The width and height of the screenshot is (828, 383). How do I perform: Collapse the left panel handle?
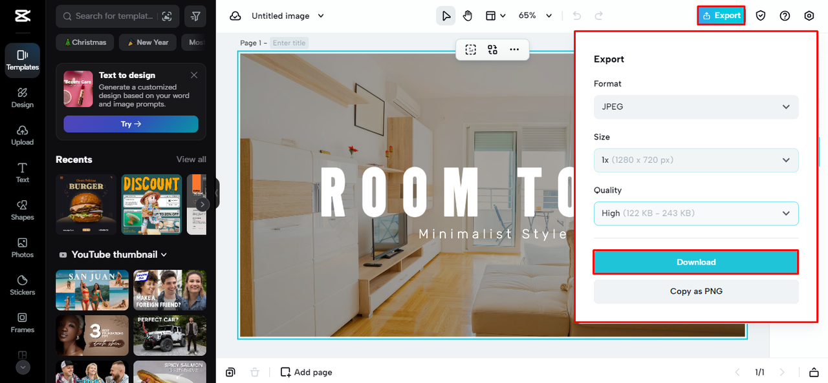tap(217, 193)
